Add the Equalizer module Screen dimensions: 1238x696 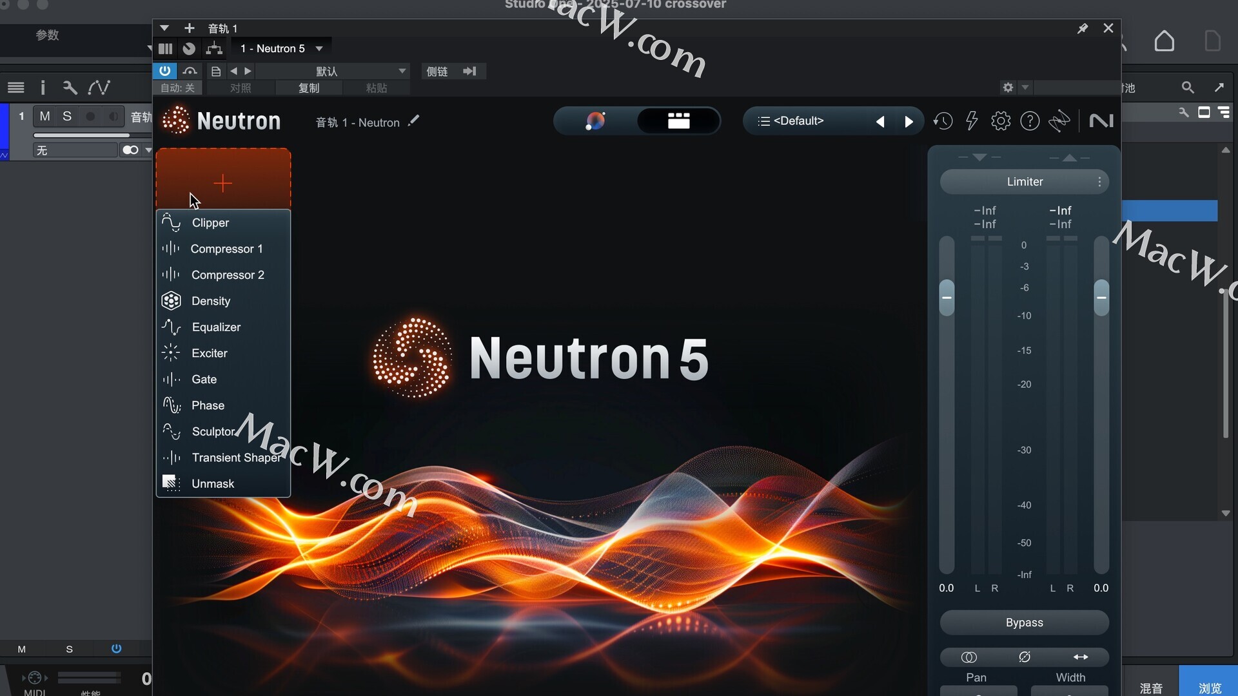[x=223, y=327]
